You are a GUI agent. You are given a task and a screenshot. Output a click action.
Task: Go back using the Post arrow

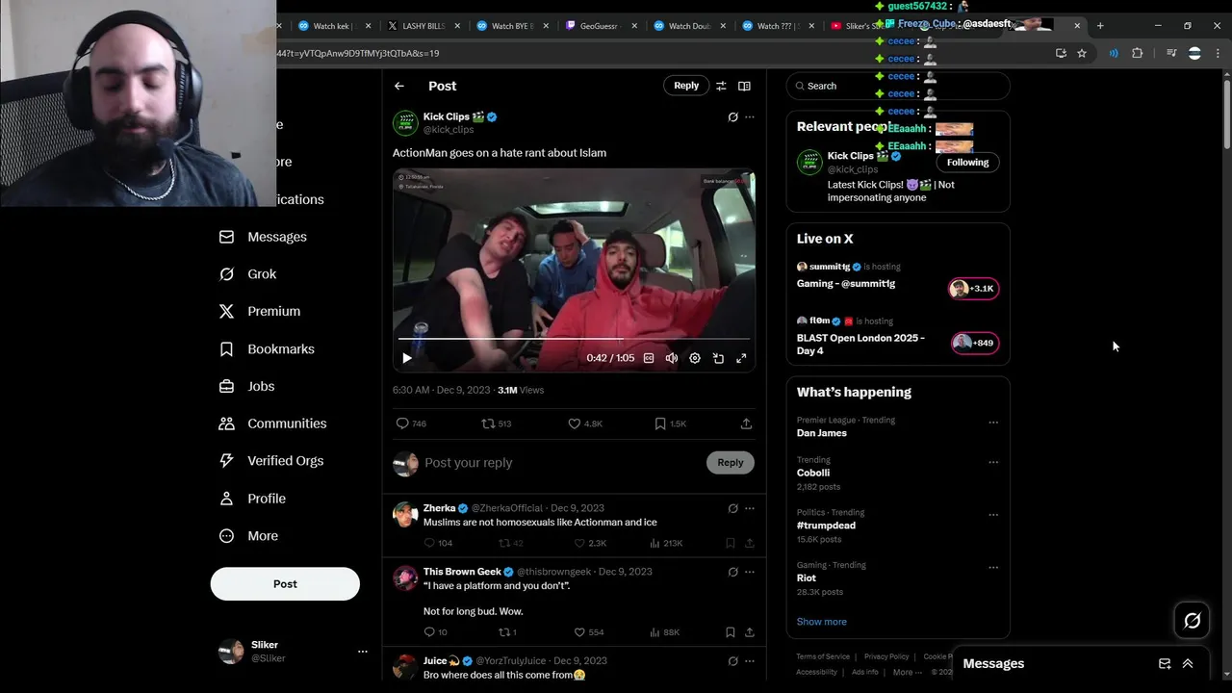tap(399, 86)
